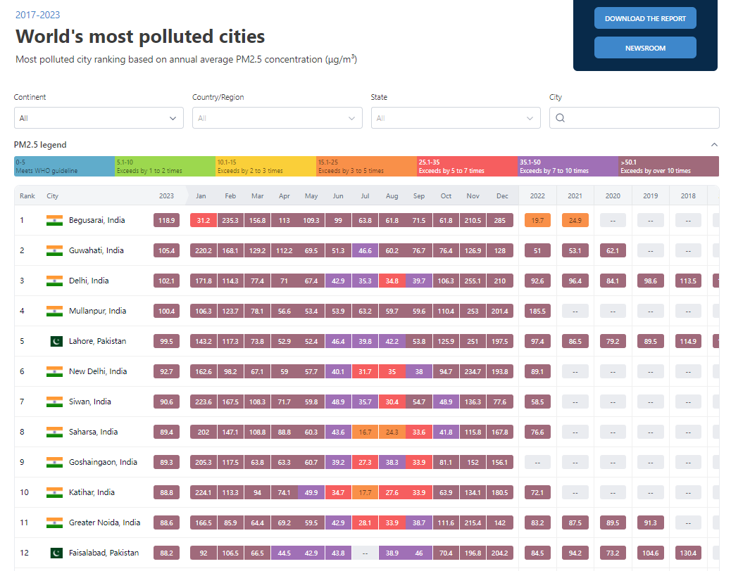Open the Newsroom button
Image resolution: width=731 pixels, height=571 pixels.
pyautogui.click(x=645, y=48)
